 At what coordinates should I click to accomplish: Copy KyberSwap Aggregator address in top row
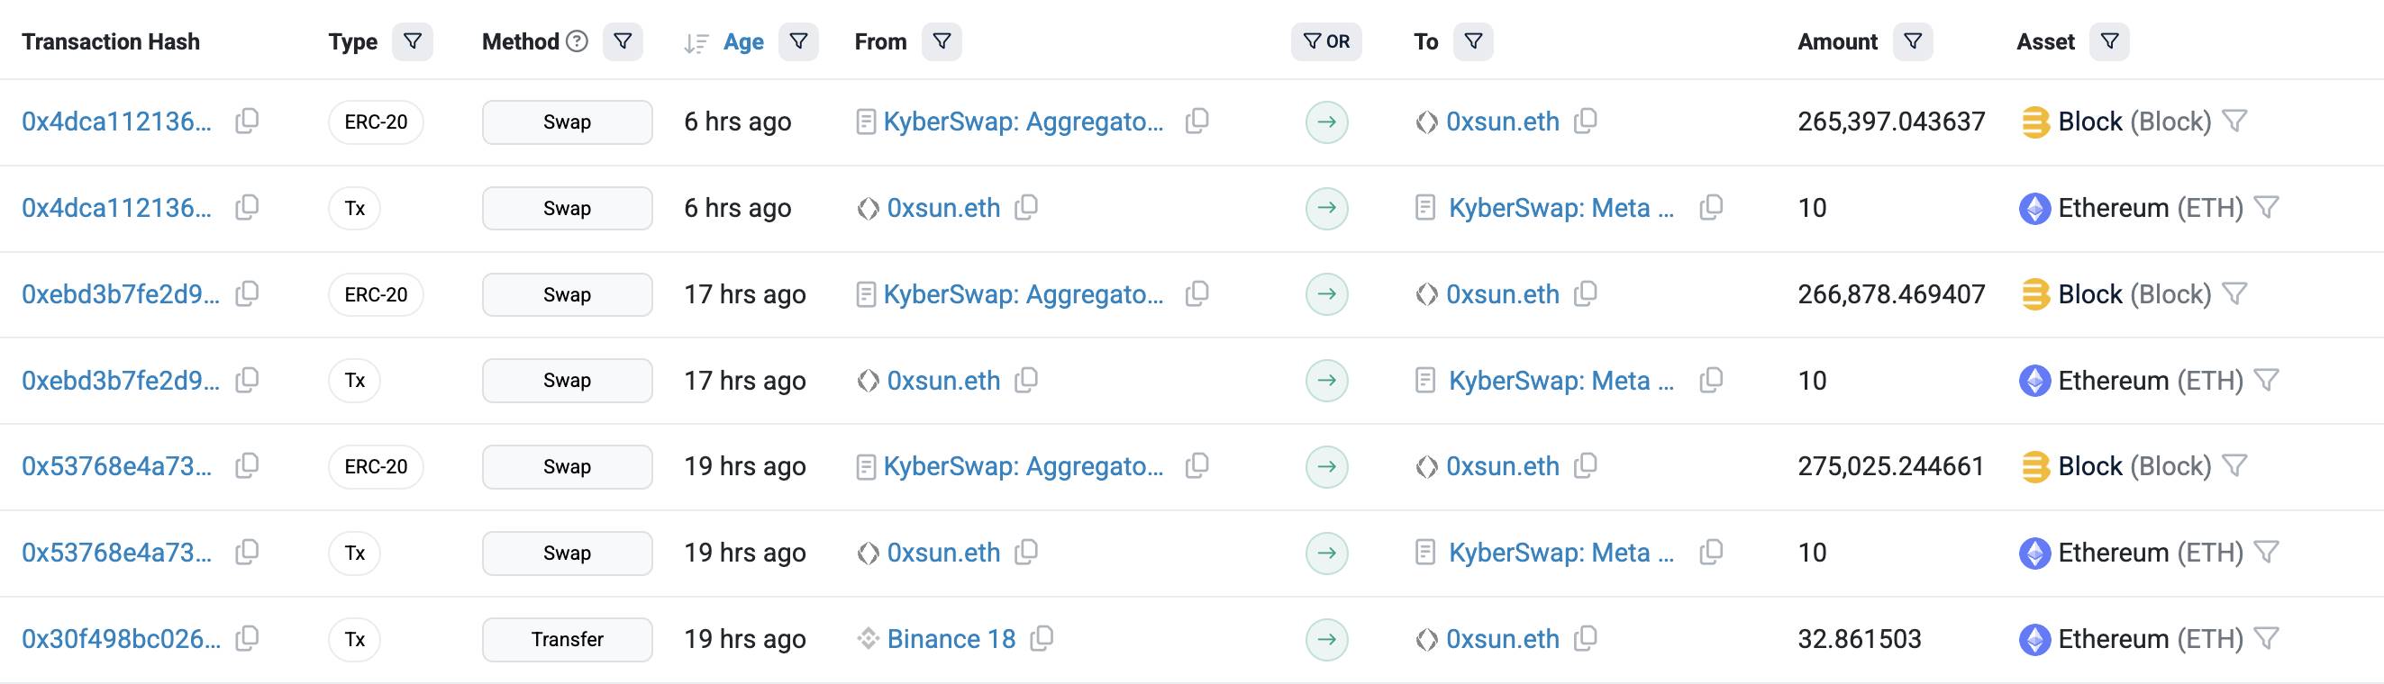click(1197, 121)
